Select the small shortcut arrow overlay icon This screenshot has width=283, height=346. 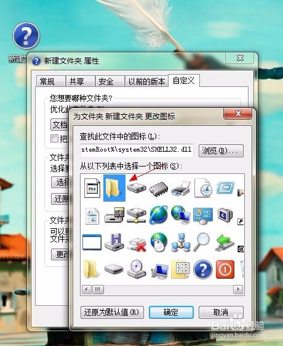pyautogui.click(x=241, y=221)
